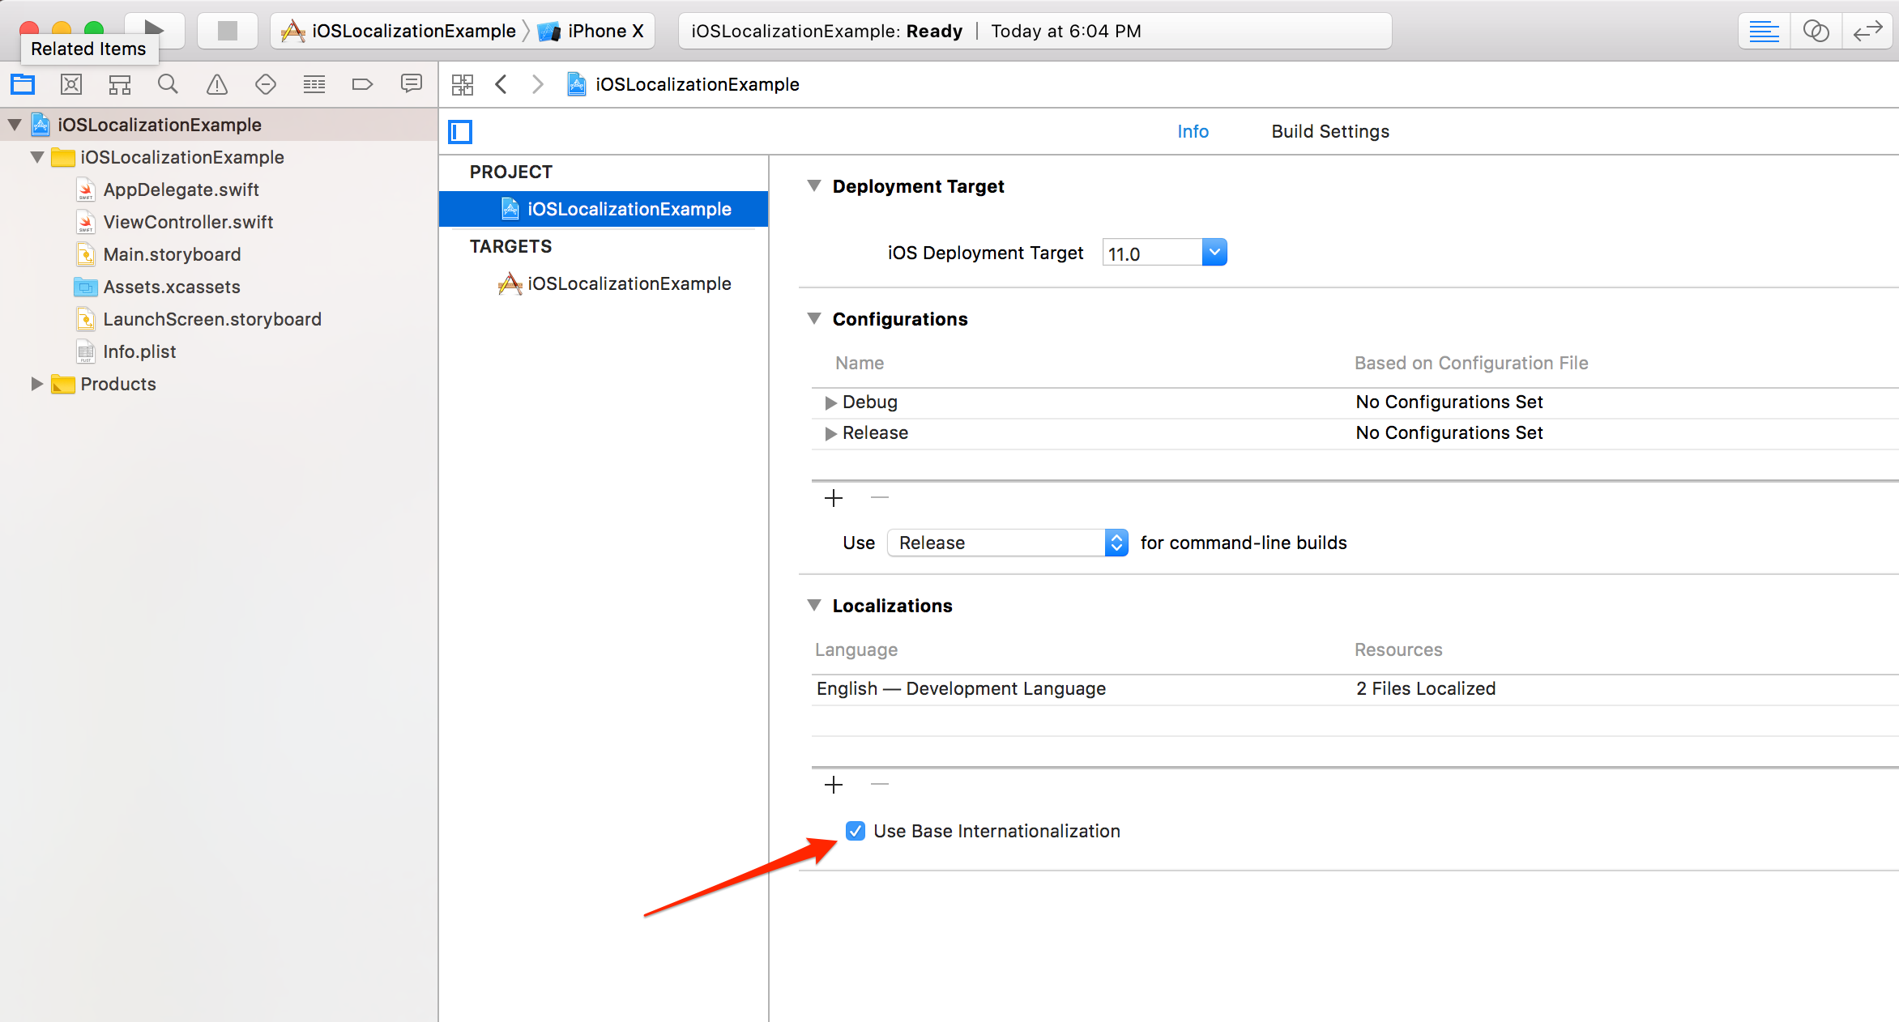Open the command-line builds configuration popup
Viewport: 1899px width, 1022px height.
tap(1008, 543)
